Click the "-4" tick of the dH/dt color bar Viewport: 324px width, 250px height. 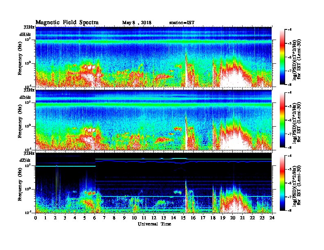click(x=290, y=30)
